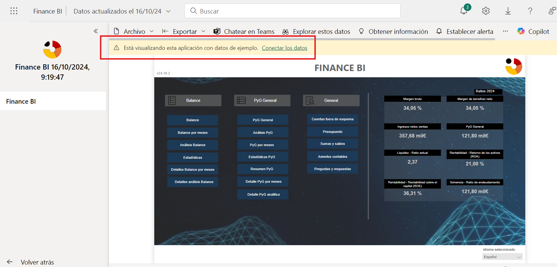Click Volver atrás
Viewport: 557px width, 267px height.
coord(37,262)
